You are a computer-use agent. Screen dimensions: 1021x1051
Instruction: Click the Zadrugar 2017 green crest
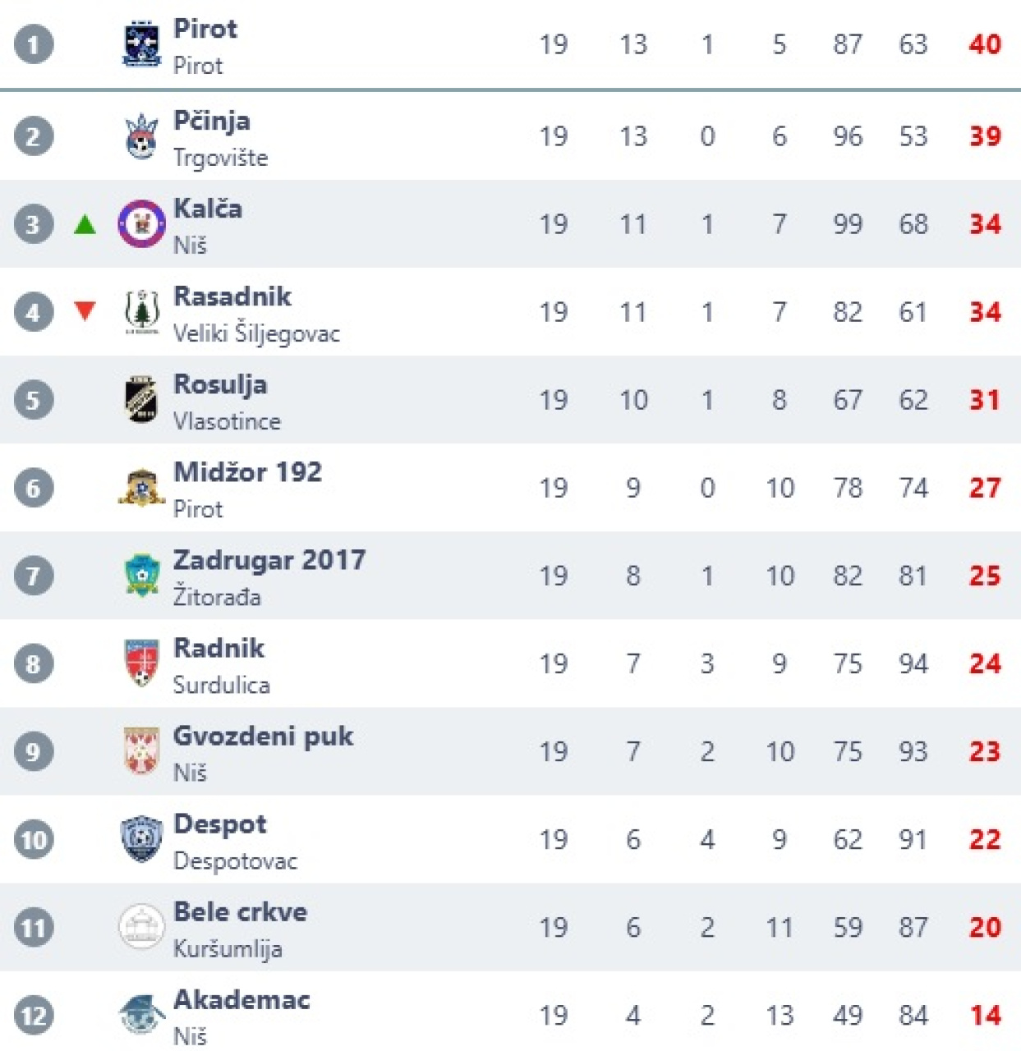tap(141, 575)
